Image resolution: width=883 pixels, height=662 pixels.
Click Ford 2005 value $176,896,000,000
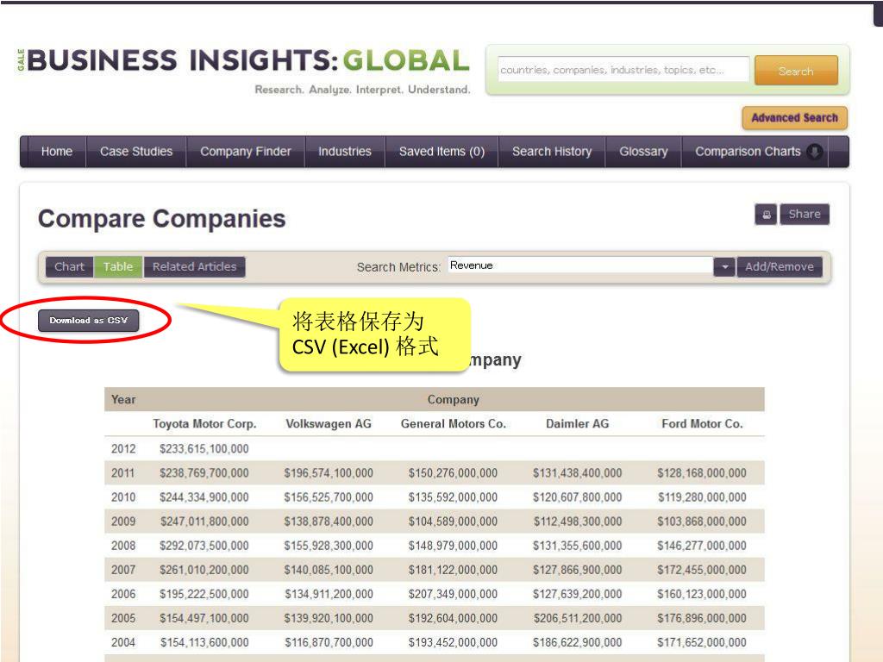pos(702,618)
